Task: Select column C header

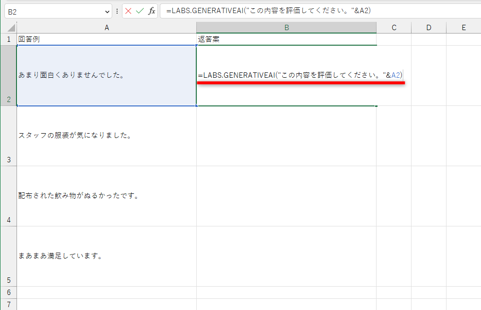Action: (394, 28)
